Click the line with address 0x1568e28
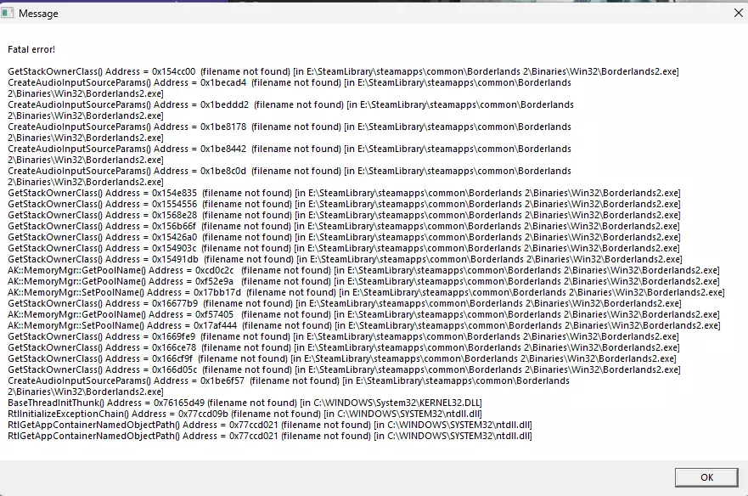Image resolution: width=748 pixels, height=496 pixels. 344,215
